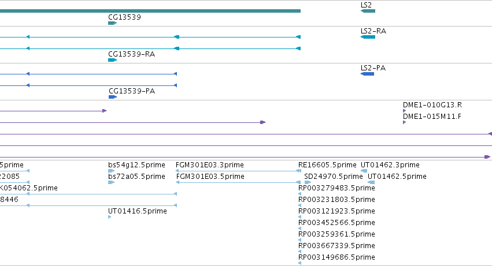Click the LS2-PA protein label
This screenshot has height=266, width=492.
point(373,68)
